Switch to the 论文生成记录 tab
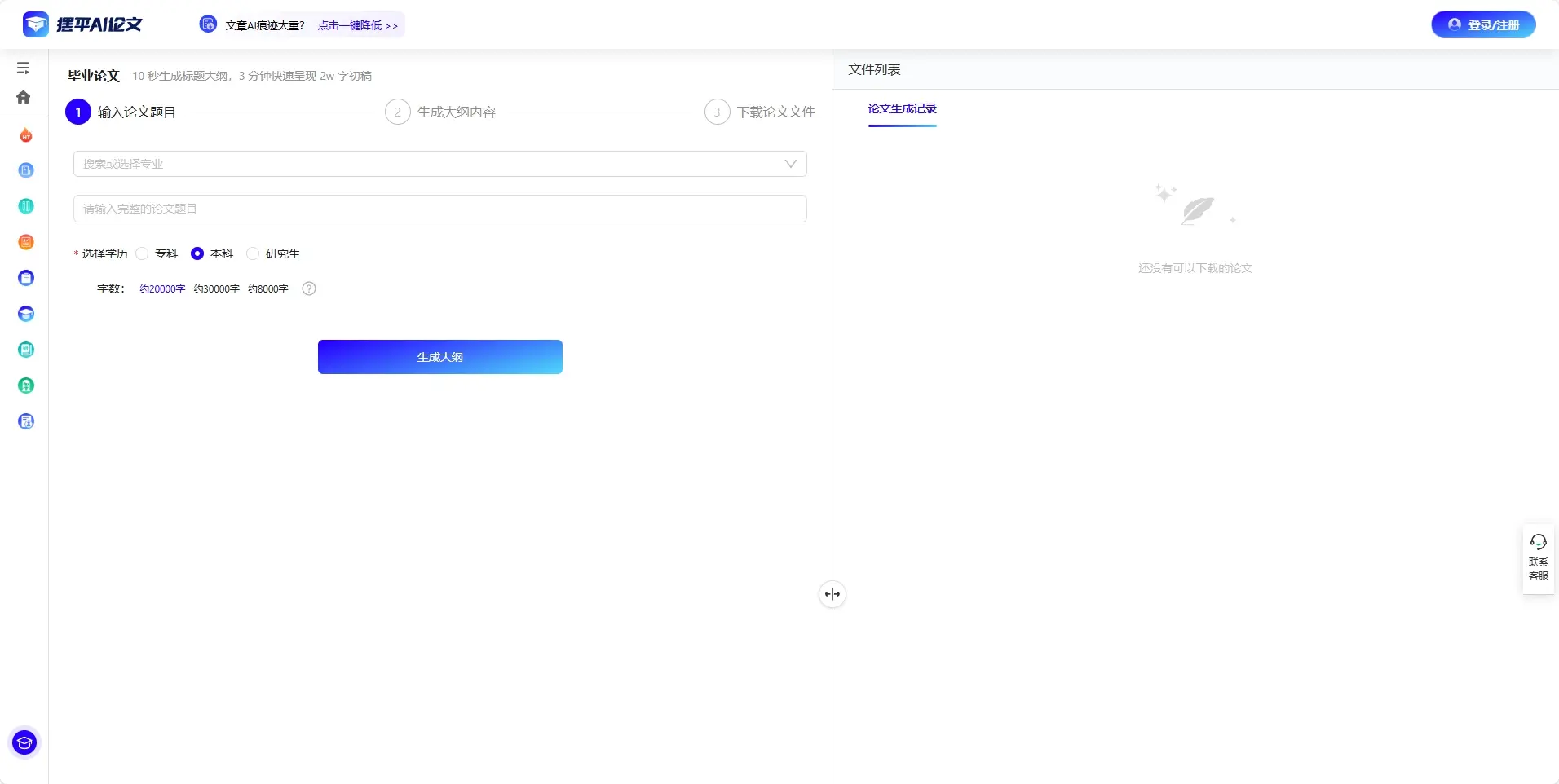 click(902, 109)
